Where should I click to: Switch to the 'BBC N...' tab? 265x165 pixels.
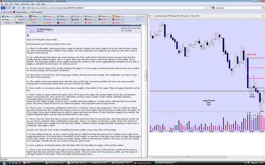(x=21, y=23)
